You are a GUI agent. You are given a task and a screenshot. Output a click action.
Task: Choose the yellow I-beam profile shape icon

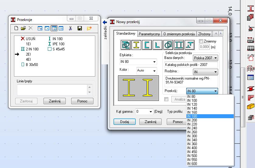click(x=136, y=45)
